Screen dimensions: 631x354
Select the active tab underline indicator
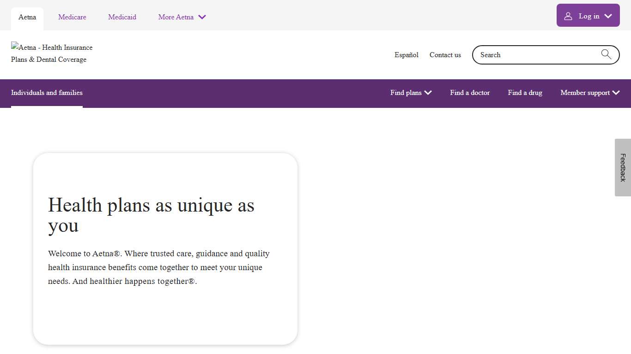coord(47,107)
